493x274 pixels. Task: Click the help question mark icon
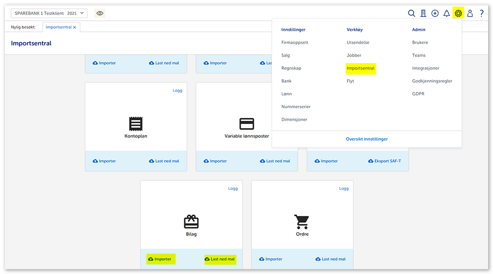481,14
